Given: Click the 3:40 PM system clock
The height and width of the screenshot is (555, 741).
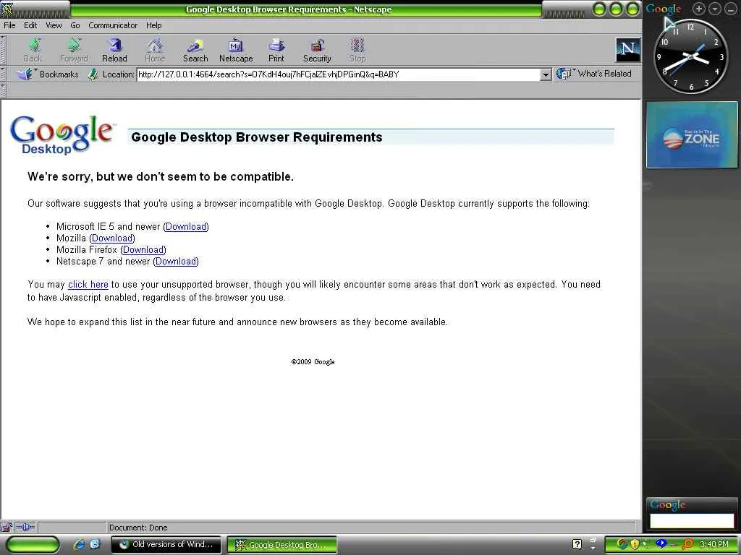Looking at the screenshot, I should coord(714,544).
